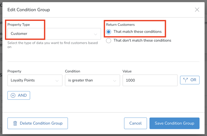Image resolution: width=207 pixels, height=136 pixels.
Task: Click the chevron in the Condition field
Action: [x=115, y=81]
